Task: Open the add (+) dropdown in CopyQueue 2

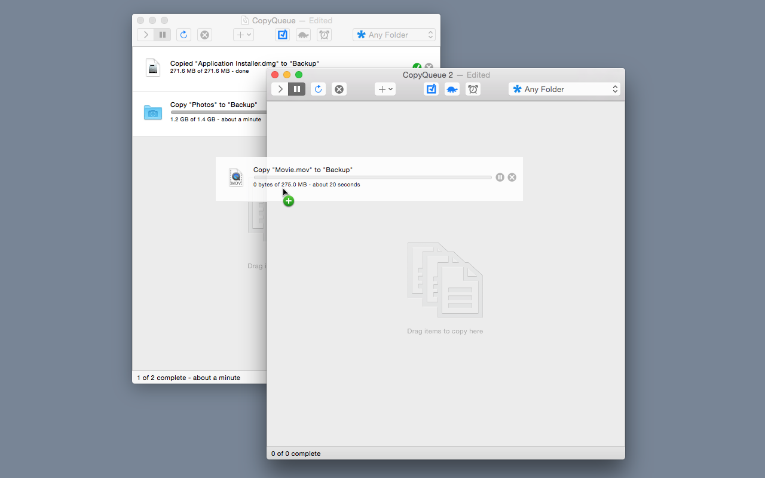Action: [385, 89]
